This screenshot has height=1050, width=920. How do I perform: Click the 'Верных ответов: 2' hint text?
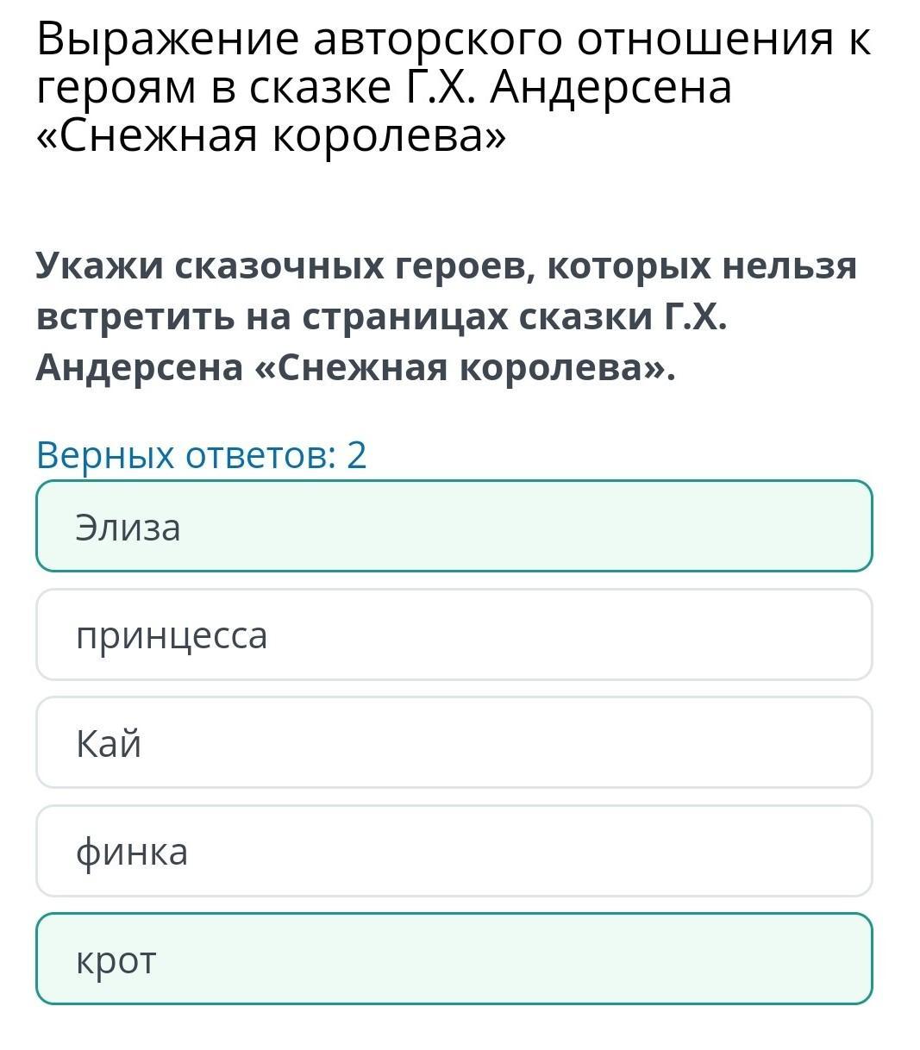click(x=202, y=454)
